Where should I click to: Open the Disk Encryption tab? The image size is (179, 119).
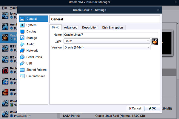coord(112,27)
